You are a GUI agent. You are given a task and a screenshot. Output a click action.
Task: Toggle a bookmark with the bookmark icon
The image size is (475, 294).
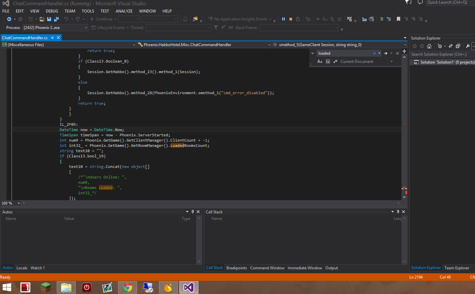(399, 19)
